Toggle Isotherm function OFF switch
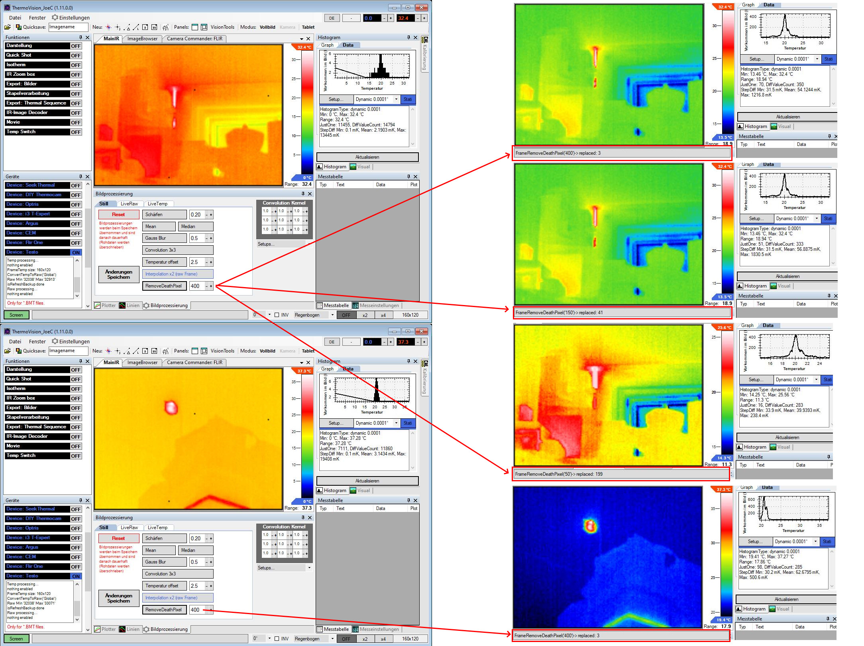 [x=76, y=65]
